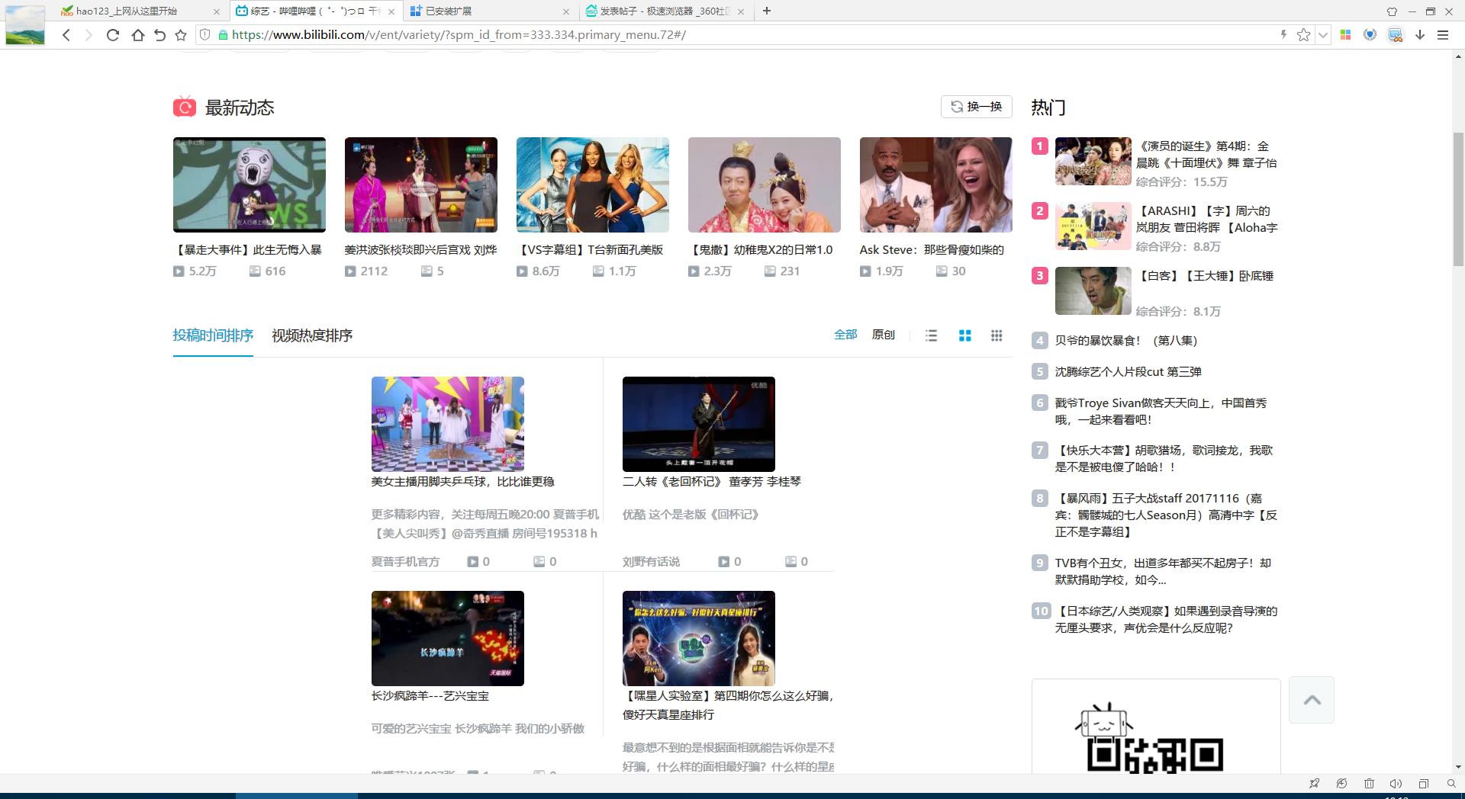Open 二人转《老回杯记》 video thumbnail
Screen dimensions: 1465x799
click(699, 424)
